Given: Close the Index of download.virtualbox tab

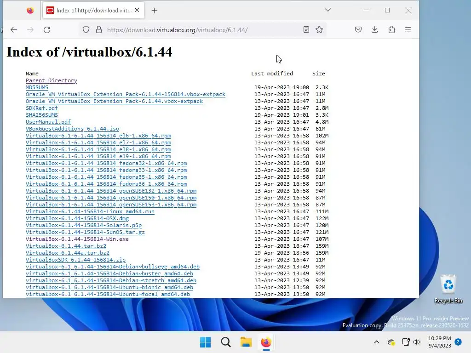Looking at the screenshot, I should tap(137, 10).
